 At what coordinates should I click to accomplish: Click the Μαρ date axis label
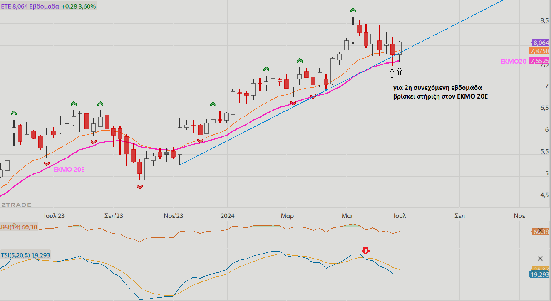pyautogui.click(x=287, y=216)
